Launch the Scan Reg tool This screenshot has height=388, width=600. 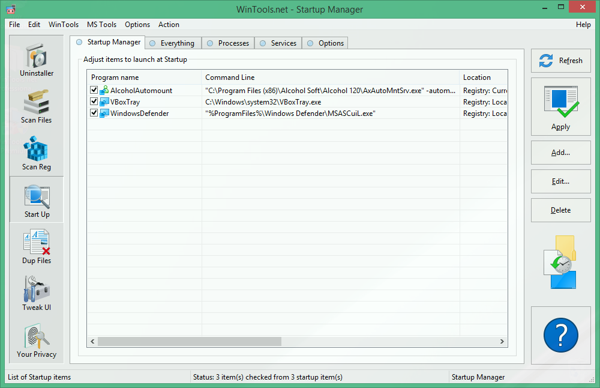tap(36, 153)
